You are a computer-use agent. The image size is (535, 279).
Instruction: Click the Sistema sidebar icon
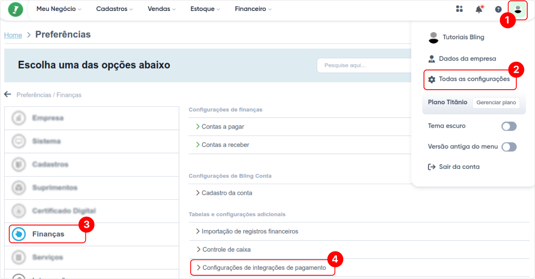(x=19, y=141)
